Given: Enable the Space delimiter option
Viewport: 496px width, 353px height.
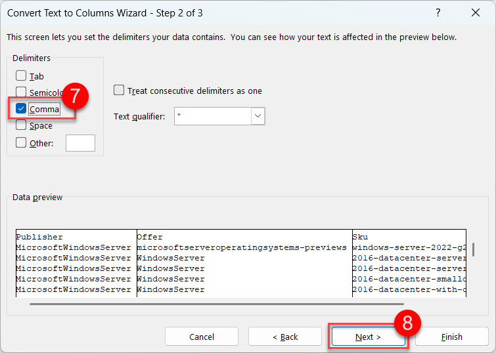Looking at the screenshot, I should tap(22, 125).
